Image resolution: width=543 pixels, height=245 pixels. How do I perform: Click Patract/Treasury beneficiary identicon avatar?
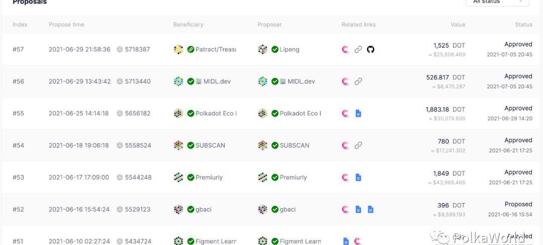point(178,49)
